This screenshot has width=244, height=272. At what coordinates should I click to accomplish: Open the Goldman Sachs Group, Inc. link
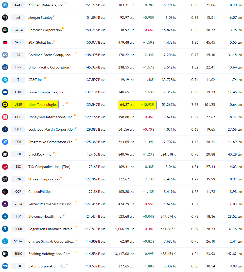point(52,55)
